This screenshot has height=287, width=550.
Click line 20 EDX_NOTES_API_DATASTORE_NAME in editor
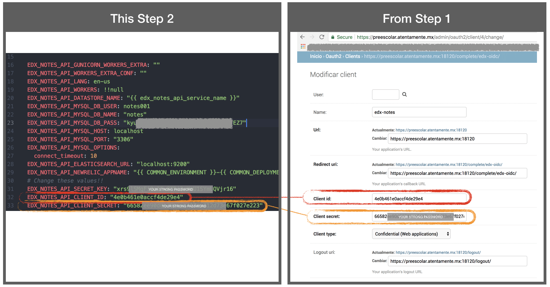tap(133, 98)
